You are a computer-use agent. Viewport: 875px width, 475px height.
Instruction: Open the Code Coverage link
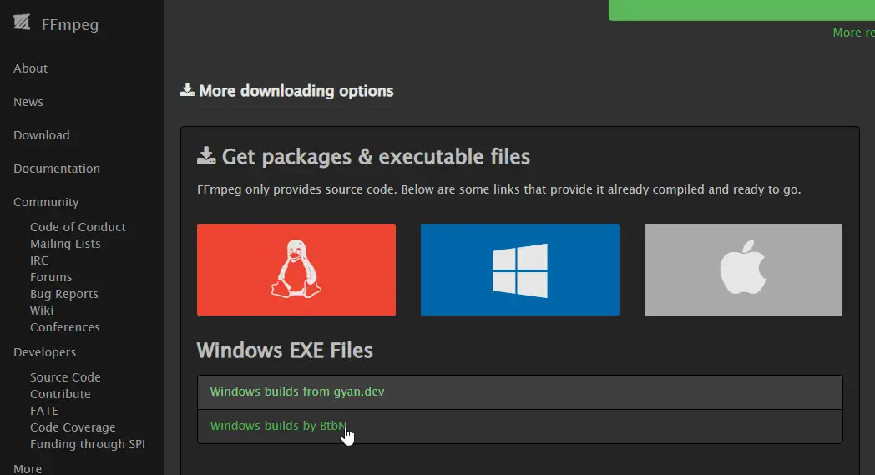pos(73,427)
